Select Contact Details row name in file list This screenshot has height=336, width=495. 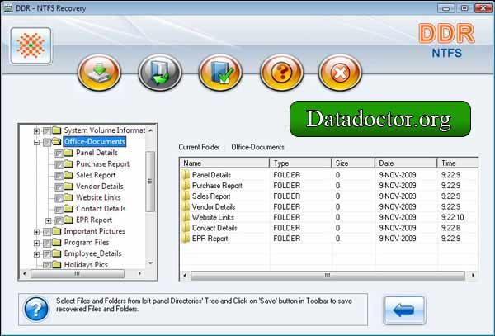click(214, 228)
